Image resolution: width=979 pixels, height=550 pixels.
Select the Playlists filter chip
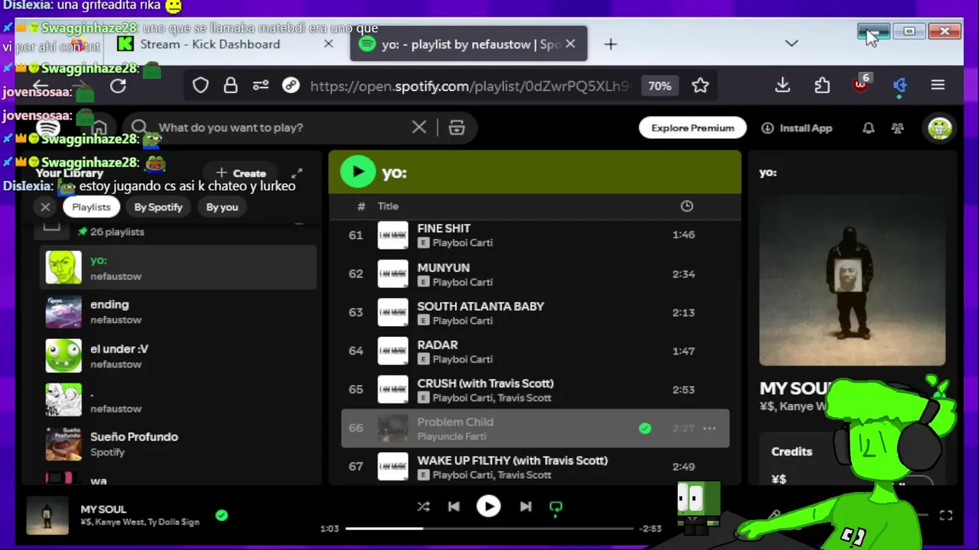click(x=91, y=207)
